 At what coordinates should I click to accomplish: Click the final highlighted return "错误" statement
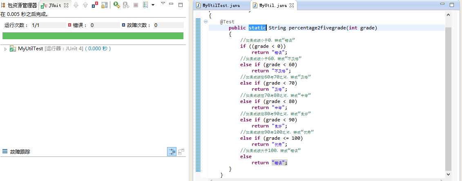click(269, 163)
